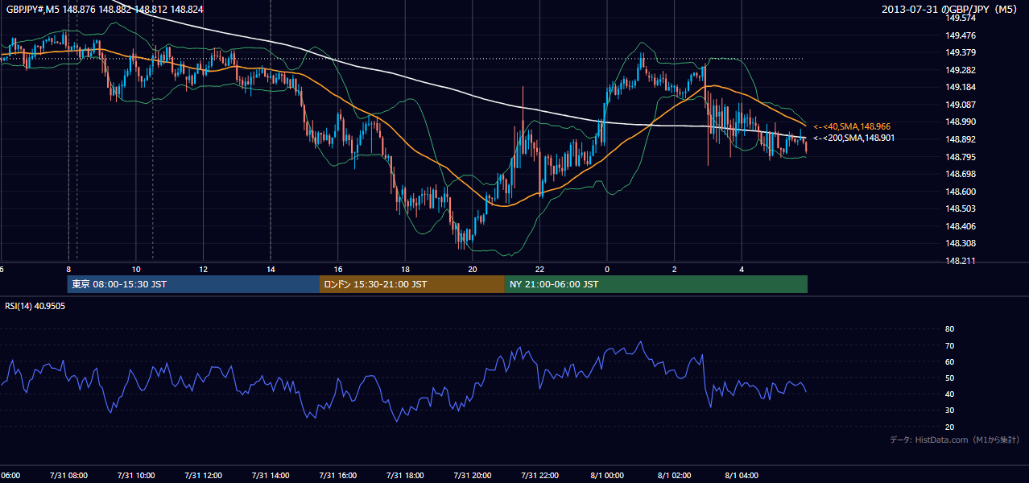
Task: Click the price axis value 148.600
Action: (x=961, y=192)
